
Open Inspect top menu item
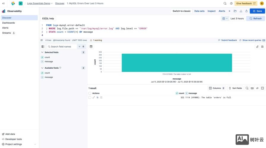pyautogui.click(x=212, y=11)
